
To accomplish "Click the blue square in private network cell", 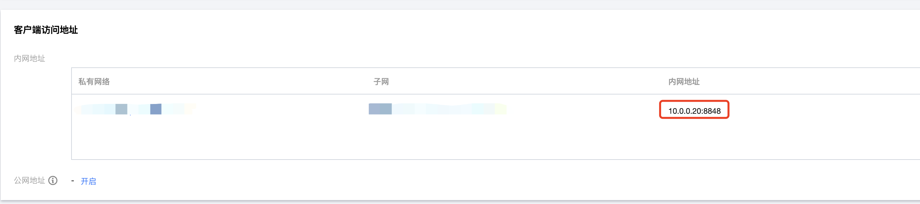I will (x=156, y=109).
